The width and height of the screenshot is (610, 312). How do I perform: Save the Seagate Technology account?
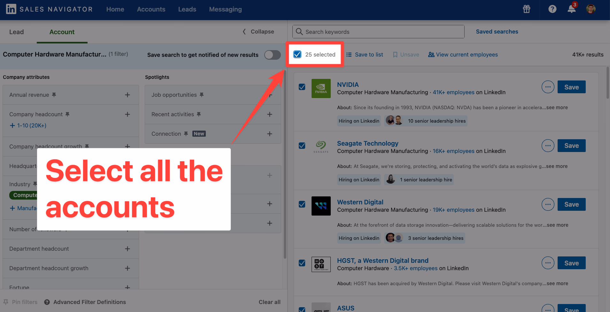coord(572,146)
